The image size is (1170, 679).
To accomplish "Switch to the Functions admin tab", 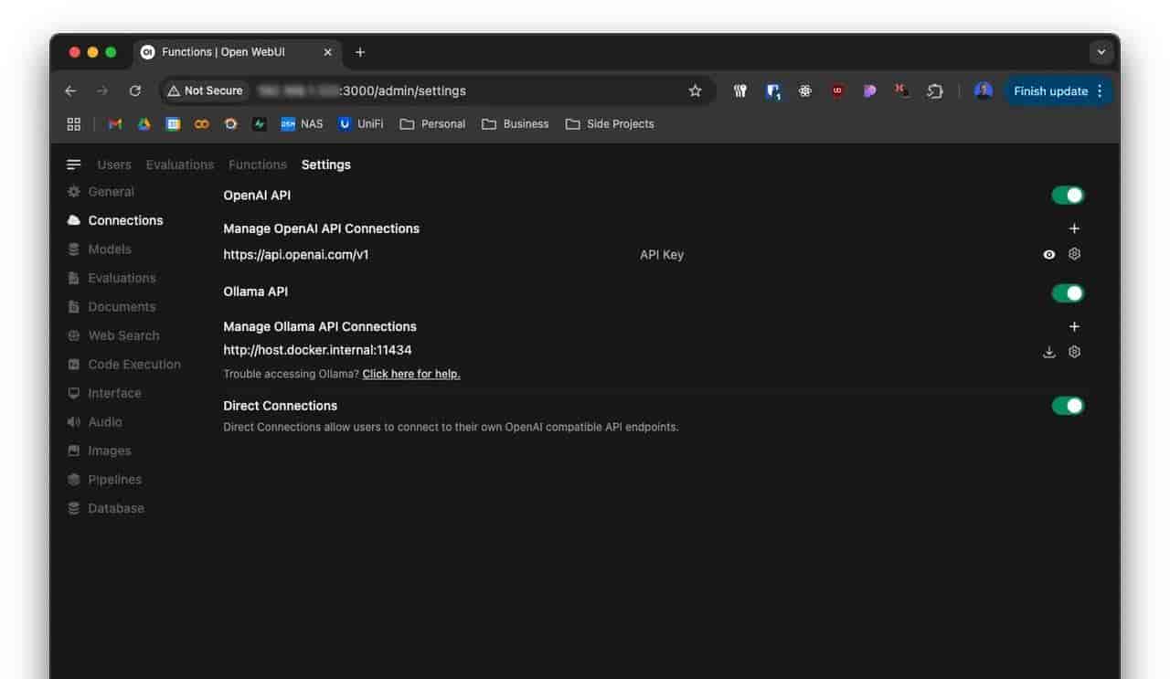I will click(x=258, y=164).
